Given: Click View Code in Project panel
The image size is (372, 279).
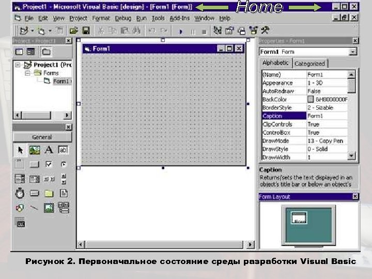Looking at the screenshot, I should 19,52.
